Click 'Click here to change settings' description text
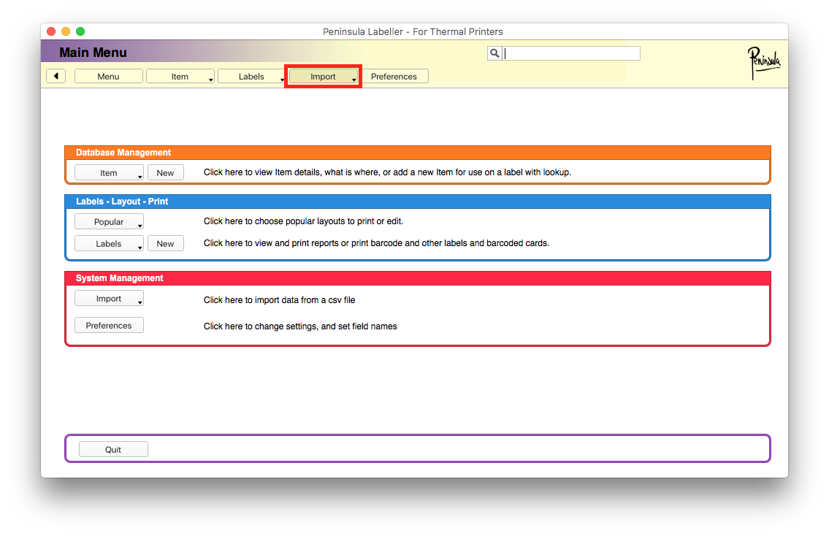829x536 pixels. point(300,326)
